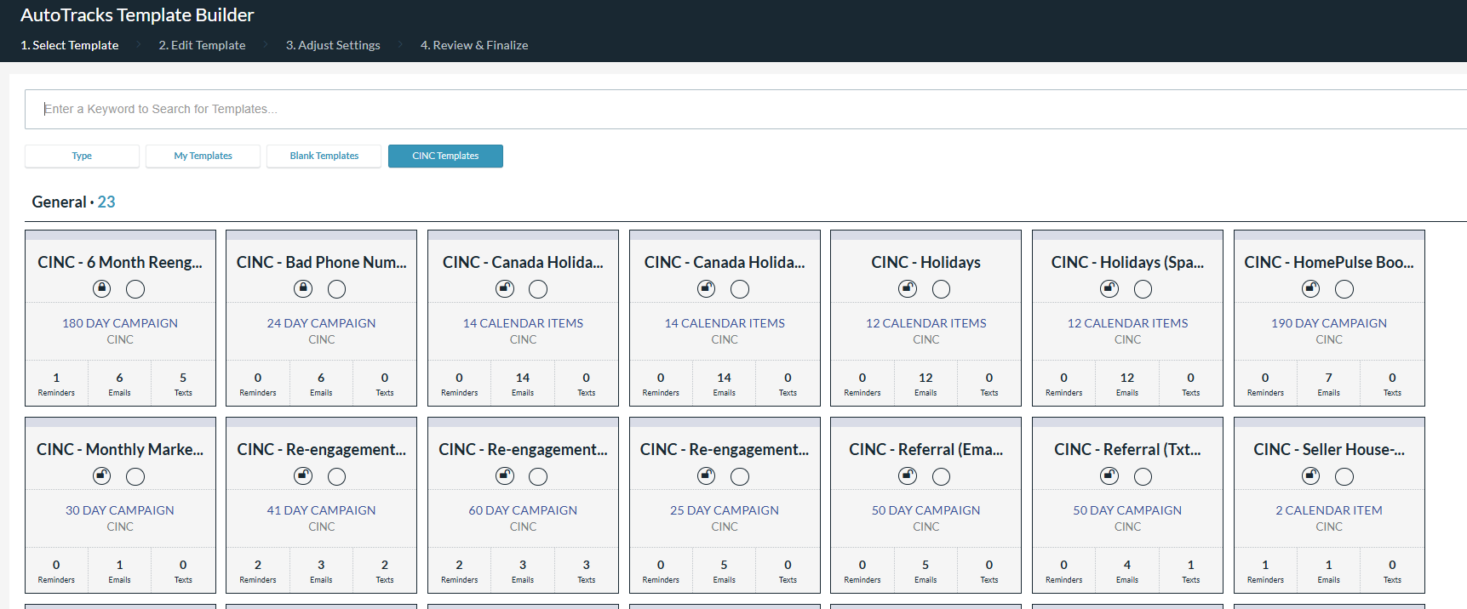This screenshot has width=1467, height=609.
Task: Click the lock icon on the CINC - 6 Month Reeng... card
Action: (x=102, y=288)
